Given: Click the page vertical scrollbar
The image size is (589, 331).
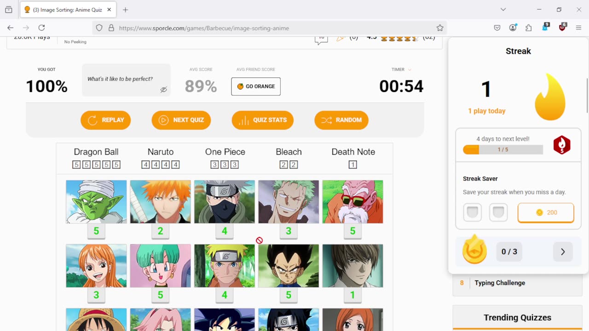Looking at the screenshot, I should pos(587,96).
